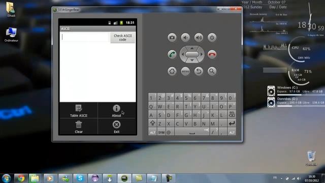Click the SYM key
This screenshot has height=183, width=325.
[161, 132]
